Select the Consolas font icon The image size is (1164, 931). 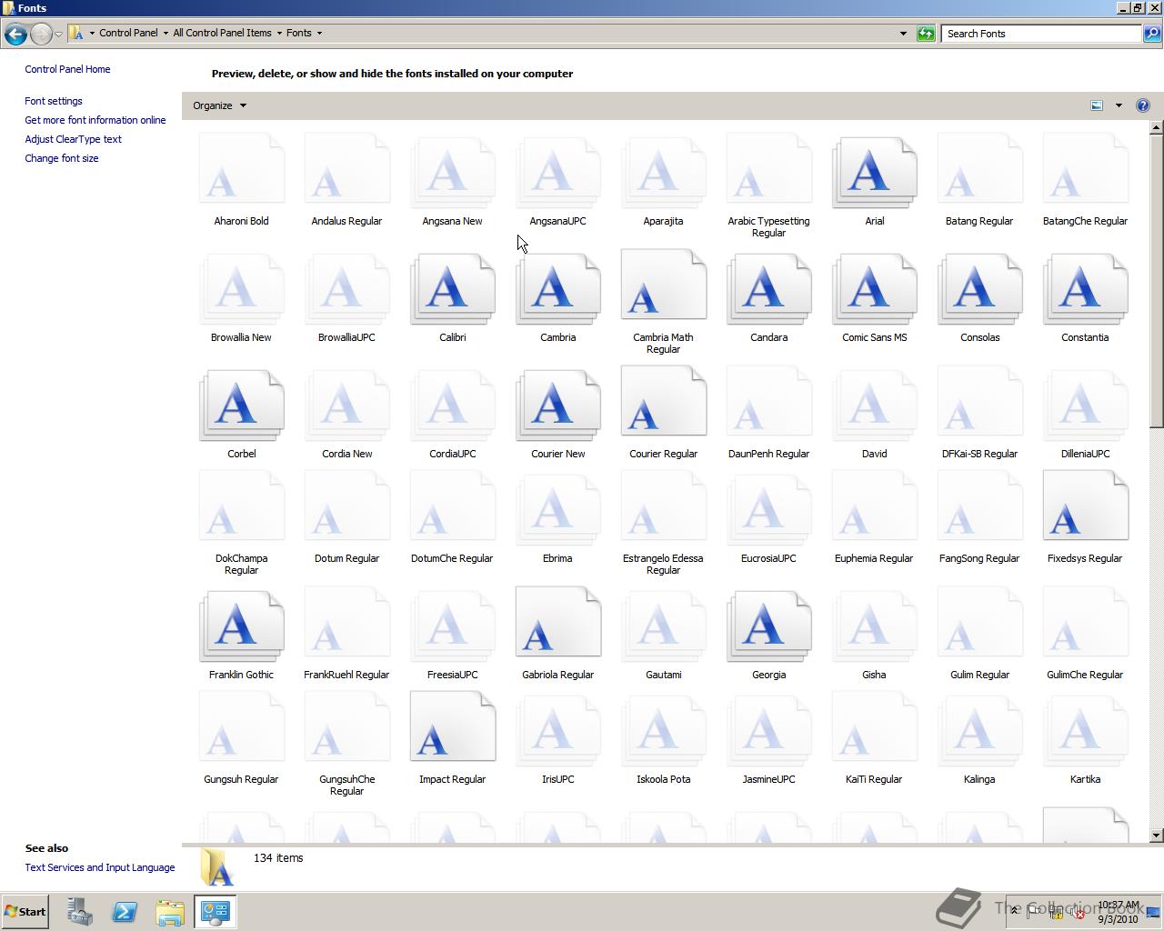tap(979, 287)
